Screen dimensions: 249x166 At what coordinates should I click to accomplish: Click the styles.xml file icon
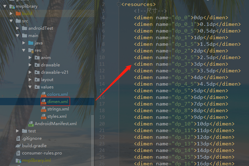tap(43, 116)
